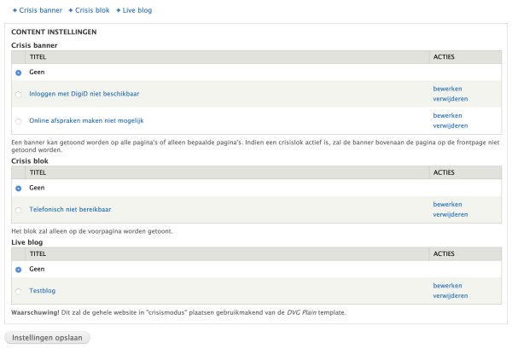Image resolution: width=512 pixels, height=349 pixels.
Task: Click the plus icon beside Crisis banner
Action: [x=15, y=10]
